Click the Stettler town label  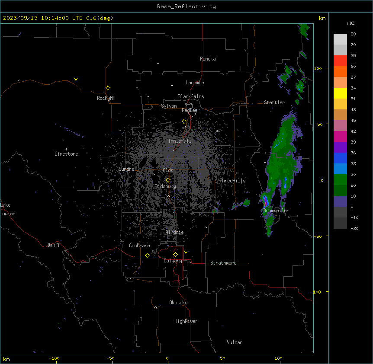[x=274, y=102]
